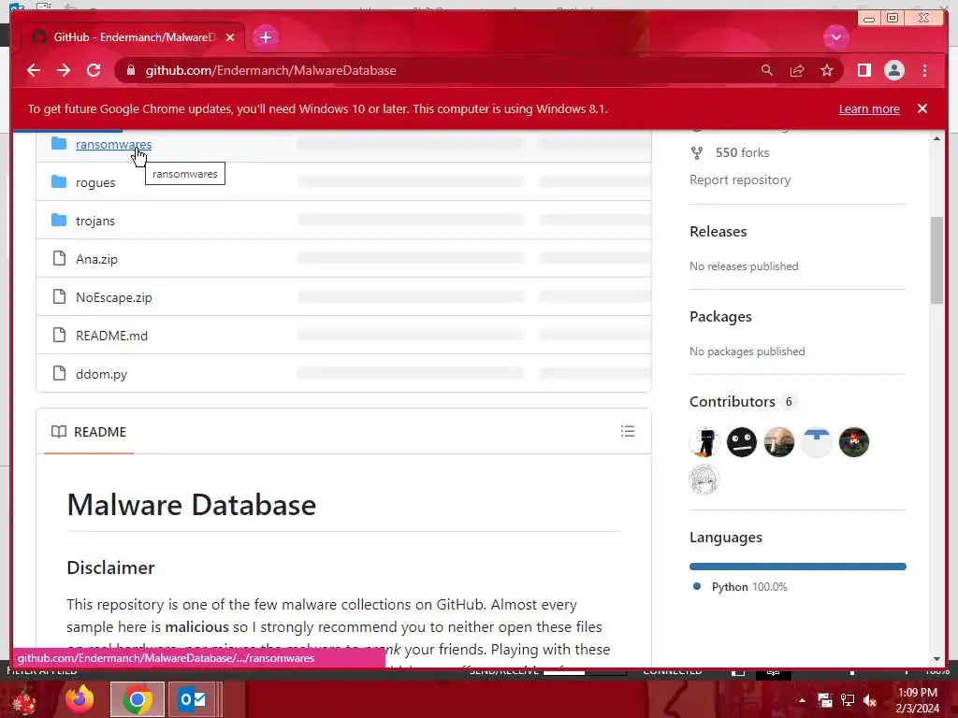Screen dimensions: 958x718
Task: Open the ddom.py file
Action: [x=101, y=374]
